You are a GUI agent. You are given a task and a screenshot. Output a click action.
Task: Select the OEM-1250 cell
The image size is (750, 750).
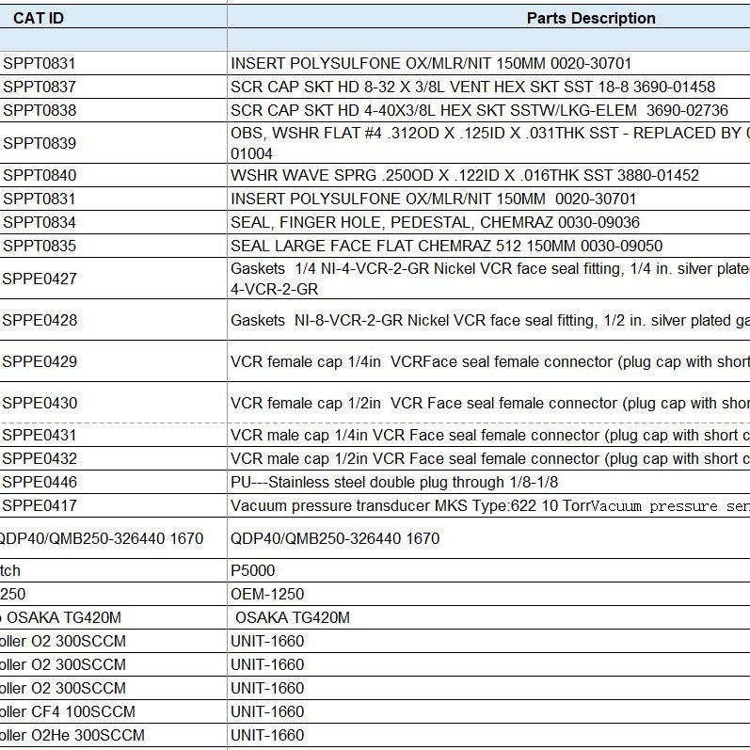pos(263,594)
